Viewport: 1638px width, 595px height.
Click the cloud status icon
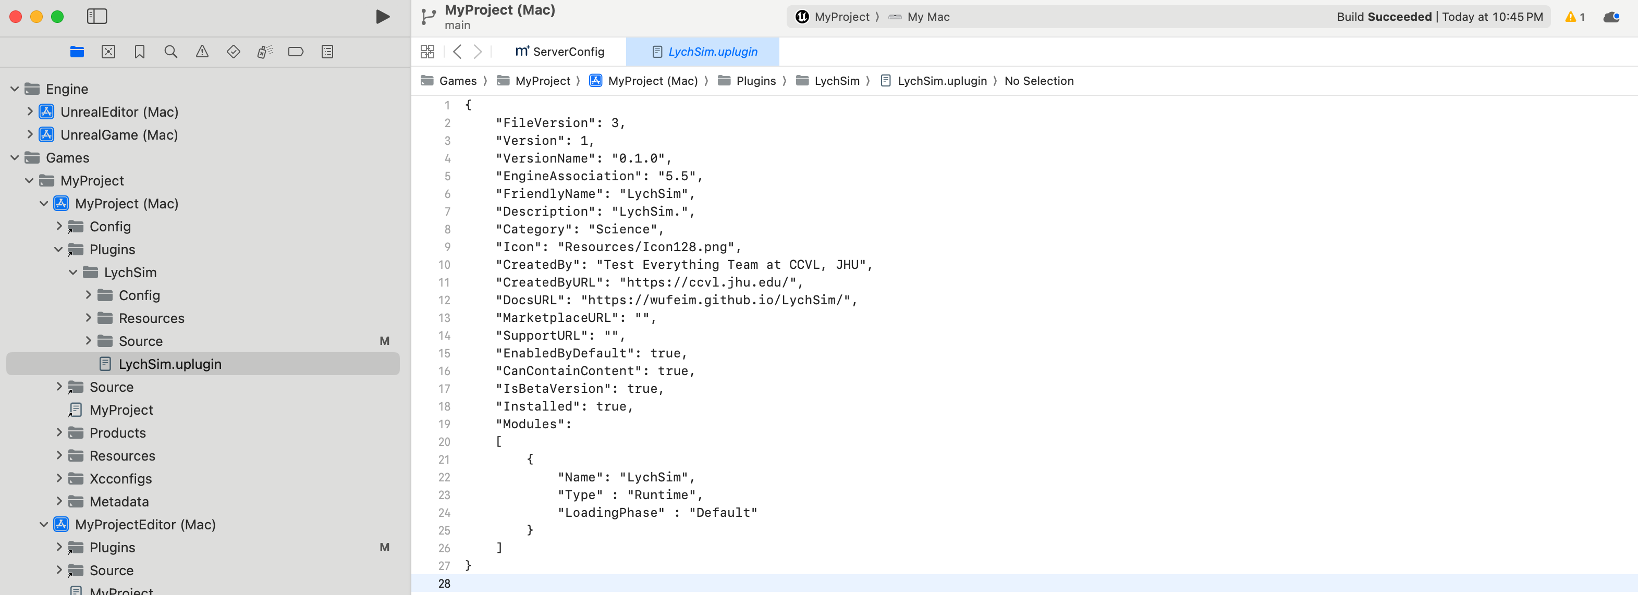pos(1612,17)
